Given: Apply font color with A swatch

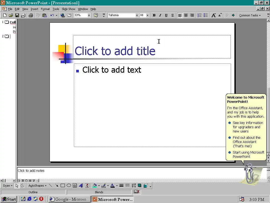Looking at the screenshot, I should point(112,186).
